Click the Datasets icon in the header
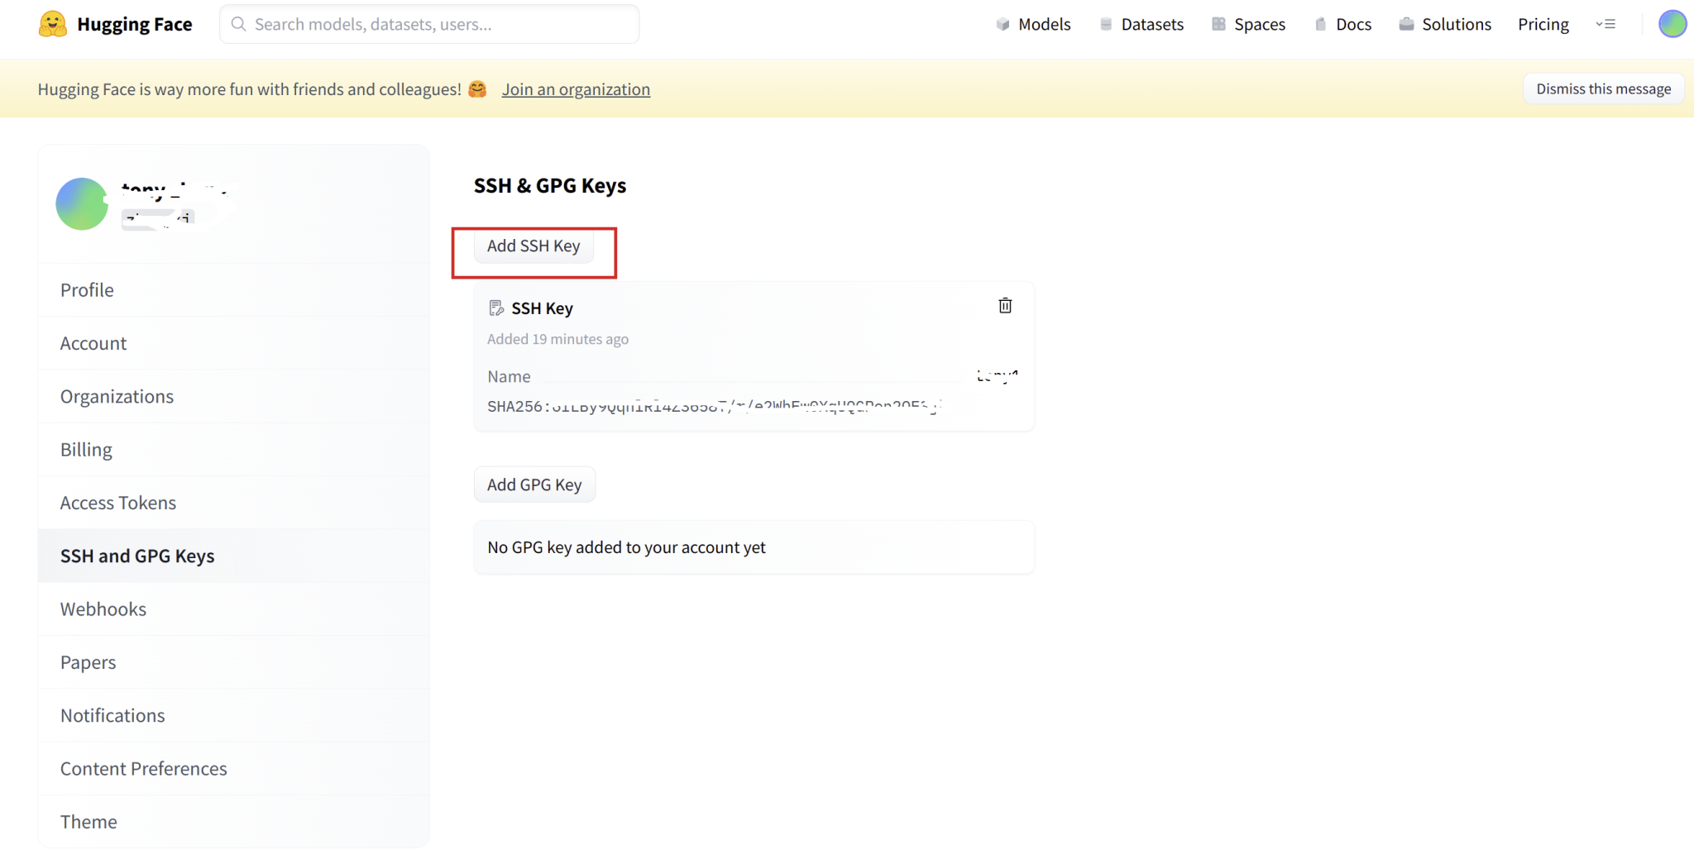1694x859 pixels. point(1106,24)
